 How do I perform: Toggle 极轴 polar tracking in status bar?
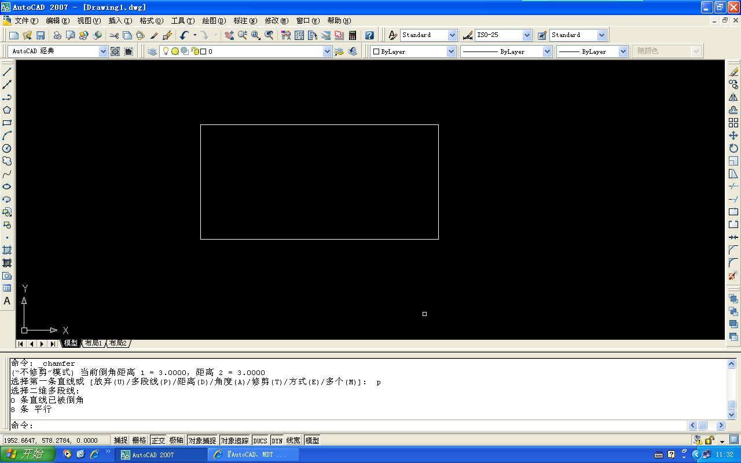pyautogui.click(x=177, y=440)
